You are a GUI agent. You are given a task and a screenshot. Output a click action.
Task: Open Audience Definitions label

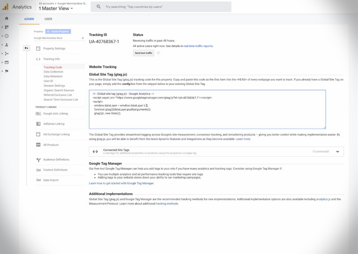point(56,160)
